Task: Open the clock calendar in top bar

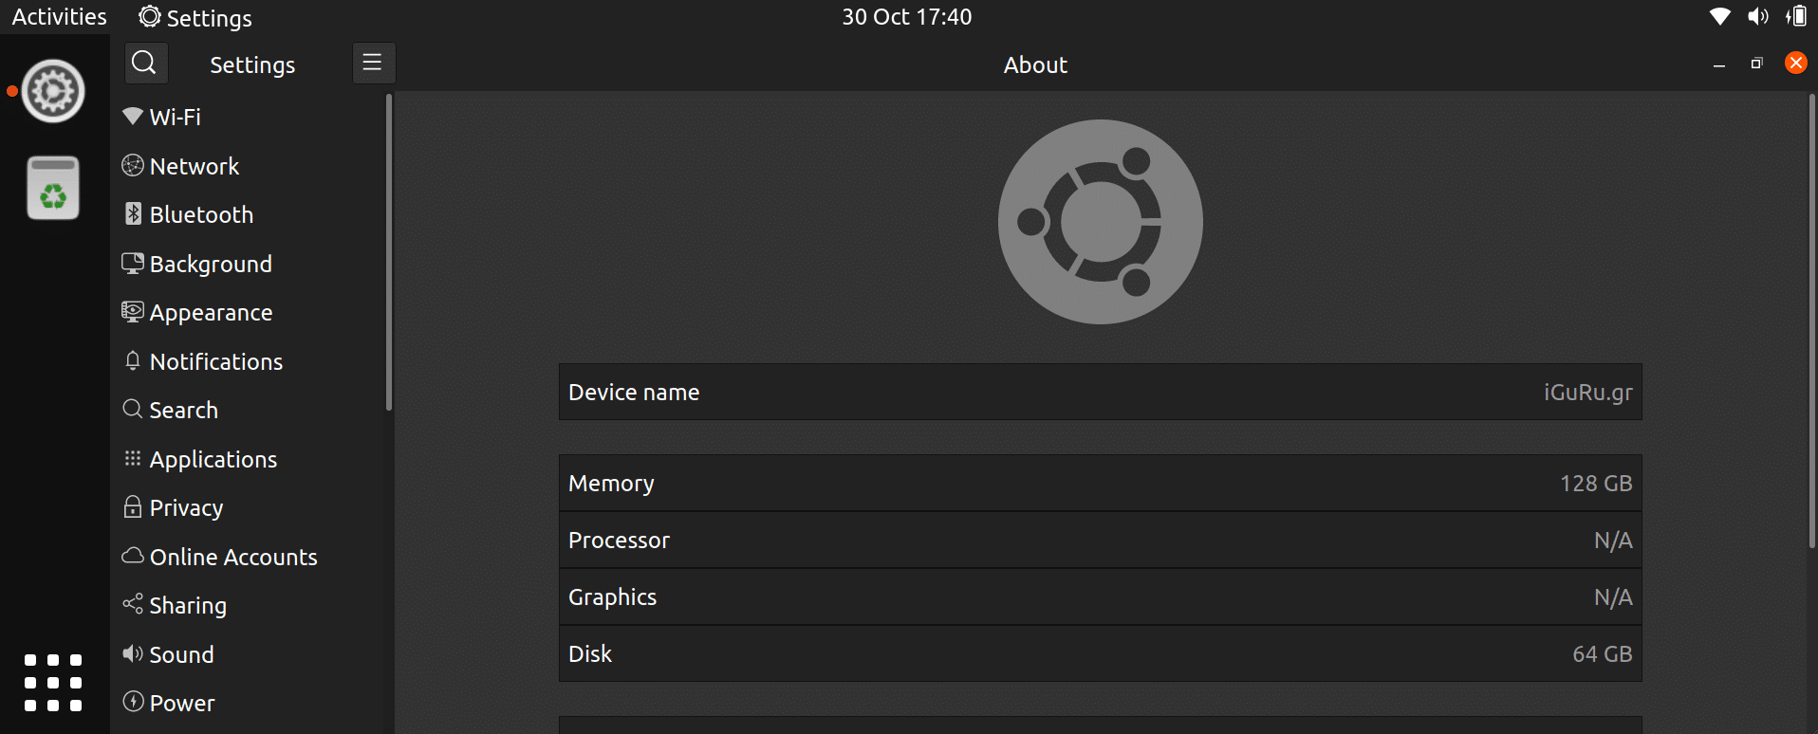Action: coord(906,17)
